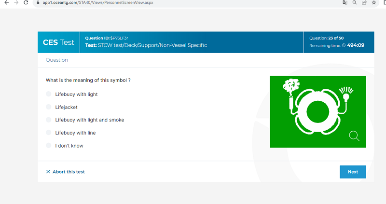Click the address bar URL

click(x=98, y=3)
